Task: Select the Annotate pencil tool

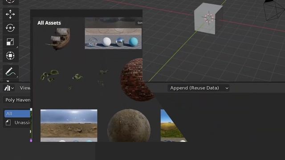Action: pos(10,72)
